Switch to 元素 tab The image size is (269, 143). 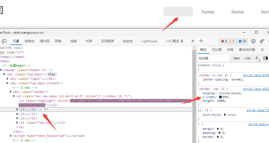(x=16, y=41)
